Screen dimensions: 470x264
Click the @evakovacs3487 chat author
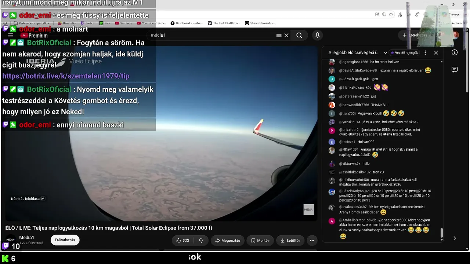353,207
